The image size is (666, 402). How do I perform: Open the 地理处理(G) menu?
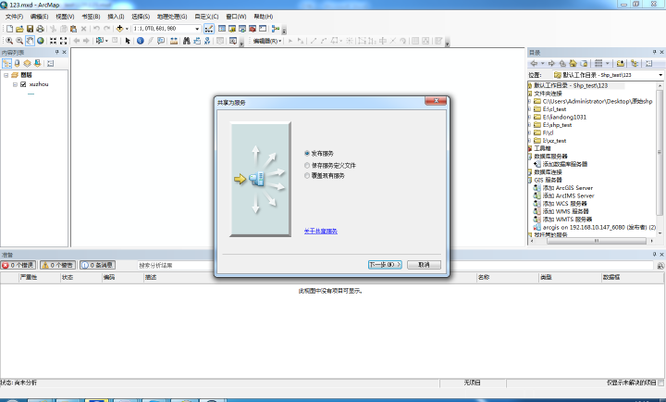pyautogui.click(x=172, y=16)
